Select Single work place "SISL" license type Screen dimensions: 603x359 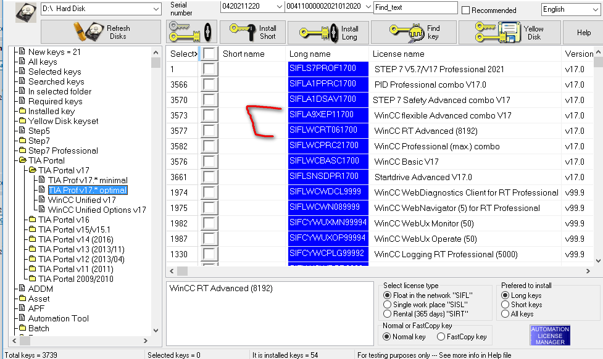pos(387,305)
